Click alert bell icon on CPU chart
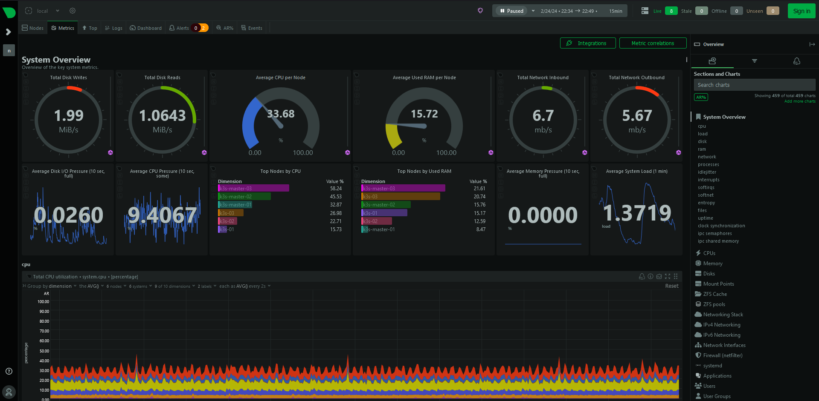The width and height of the screenshot is (819, 401). click(642, 276)
